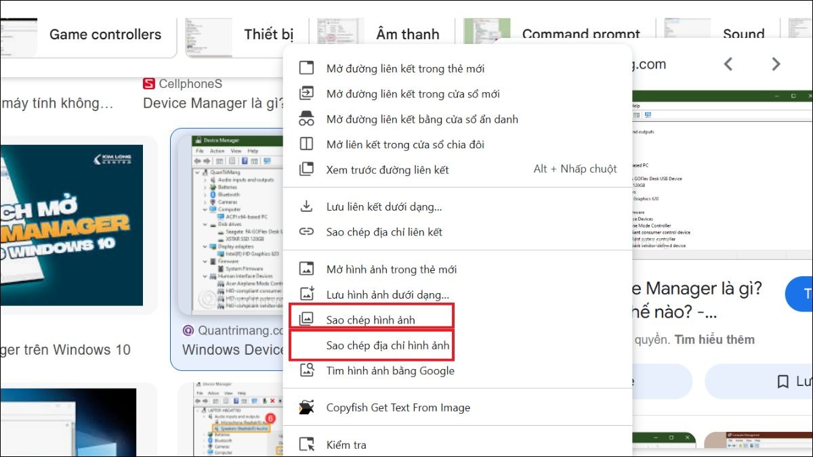Filter results by 'Command prompt' chip
Screen dimensions: 813x457
click(x=581, y=35)
